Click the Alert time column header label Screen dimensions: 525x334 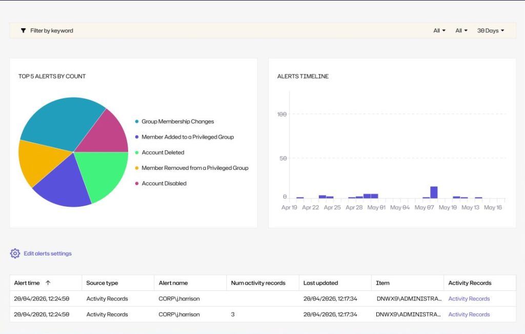pos(27,283)
